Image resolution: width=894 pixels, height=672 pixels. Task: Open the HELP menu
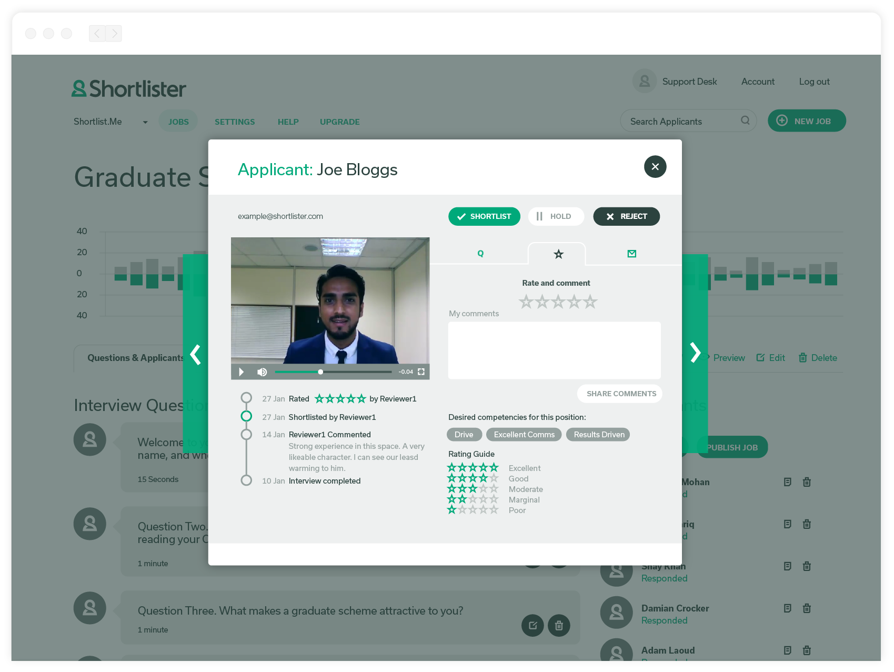pyautogui.click(x=288, y=122)
